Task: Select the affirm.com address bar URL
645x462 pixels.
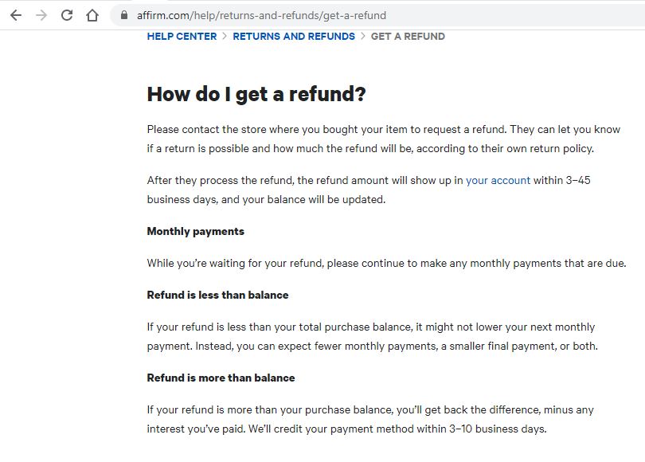Action: (261, 16)
